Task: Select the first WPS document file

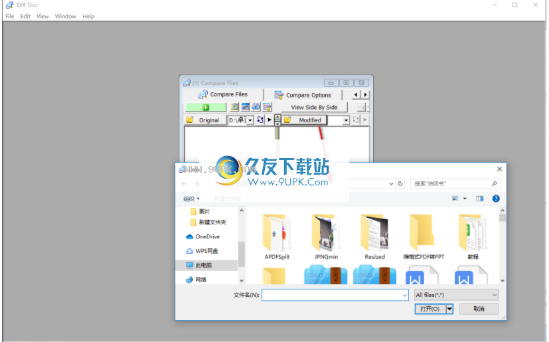Action: coord(422,275)
